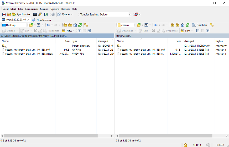Refresh the remote panel
Viewport: 229px width, 147px height.
click(188, 25)
